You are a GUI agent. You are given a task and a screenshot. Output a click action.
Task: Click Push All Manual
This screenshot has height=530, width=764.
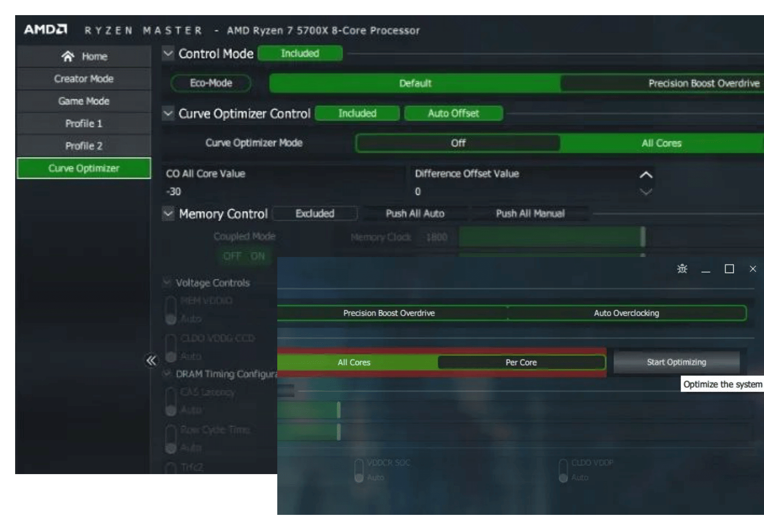(x=530, y=213)
